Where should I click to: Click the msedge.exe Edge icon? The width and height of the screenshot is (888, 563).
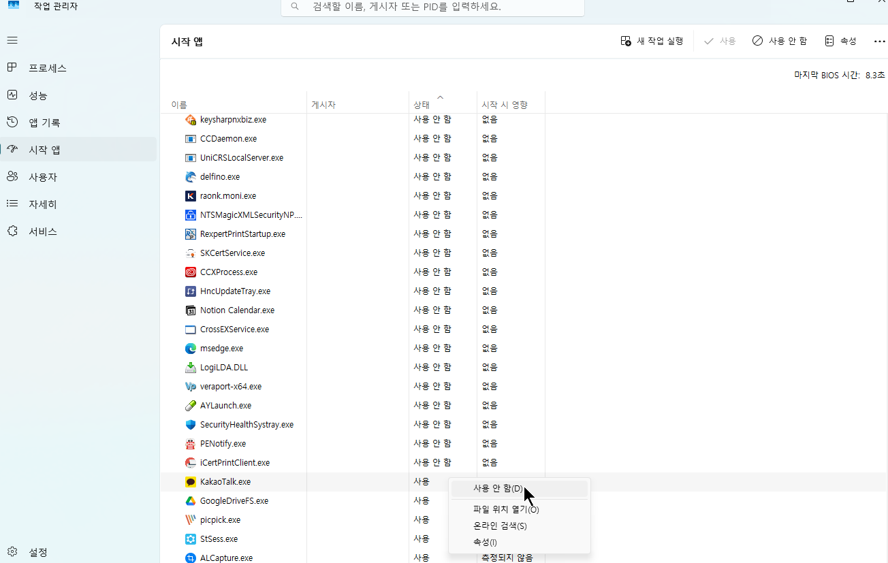pos(191,349)
